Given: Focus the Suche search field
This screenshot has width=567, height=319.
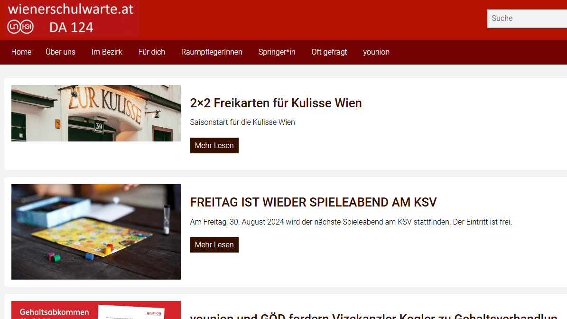Looking at the screenshot, I should [x=527, y=19].
